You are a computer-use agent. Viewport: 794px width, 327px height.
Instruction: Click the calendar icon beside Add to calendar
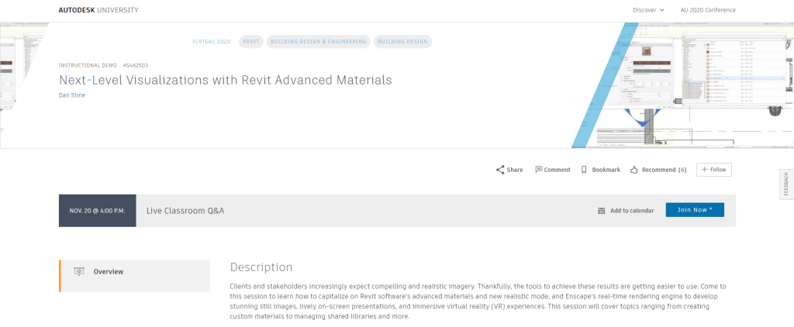pyautogui.click(x=601, y=211)
